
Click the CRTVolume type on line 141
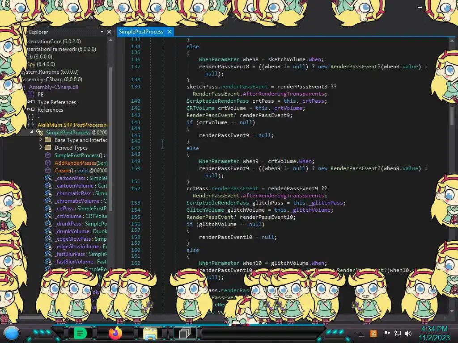pos(200,108)
